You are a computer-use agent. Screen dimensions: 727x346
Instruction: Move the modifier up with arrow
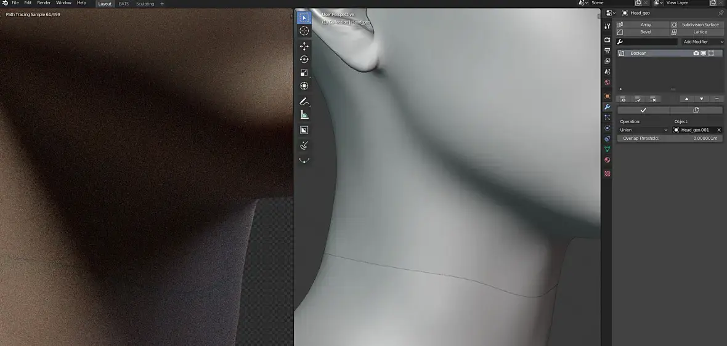point(687,99)
